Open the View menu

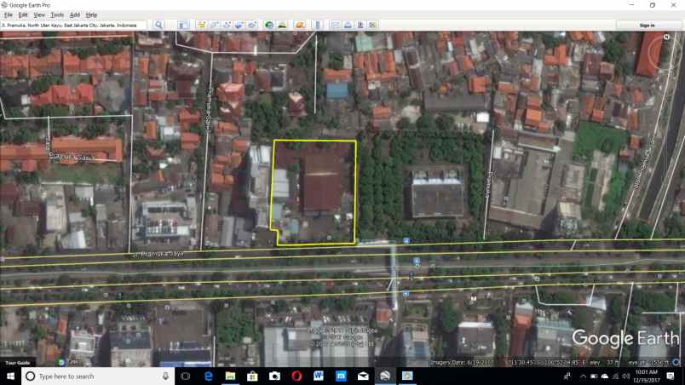click(39, 14)
